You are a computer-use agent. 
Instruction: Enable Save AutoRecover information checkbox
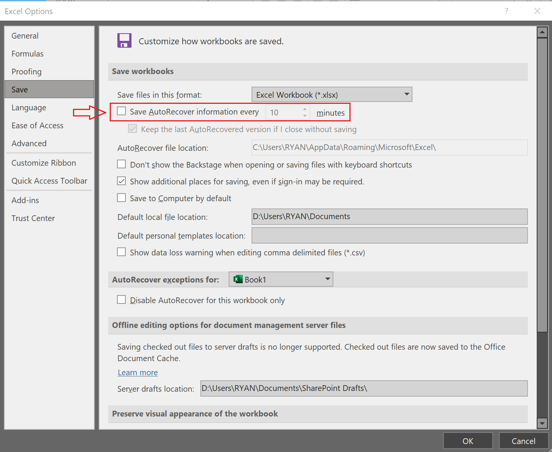122,111
